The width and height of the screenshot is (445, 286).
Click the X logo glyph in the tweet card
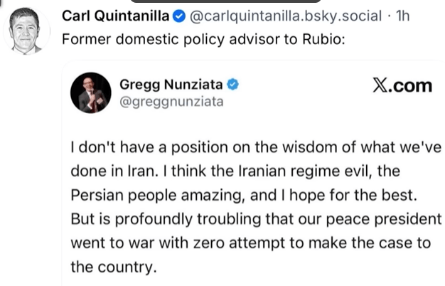tap(382, 85)
